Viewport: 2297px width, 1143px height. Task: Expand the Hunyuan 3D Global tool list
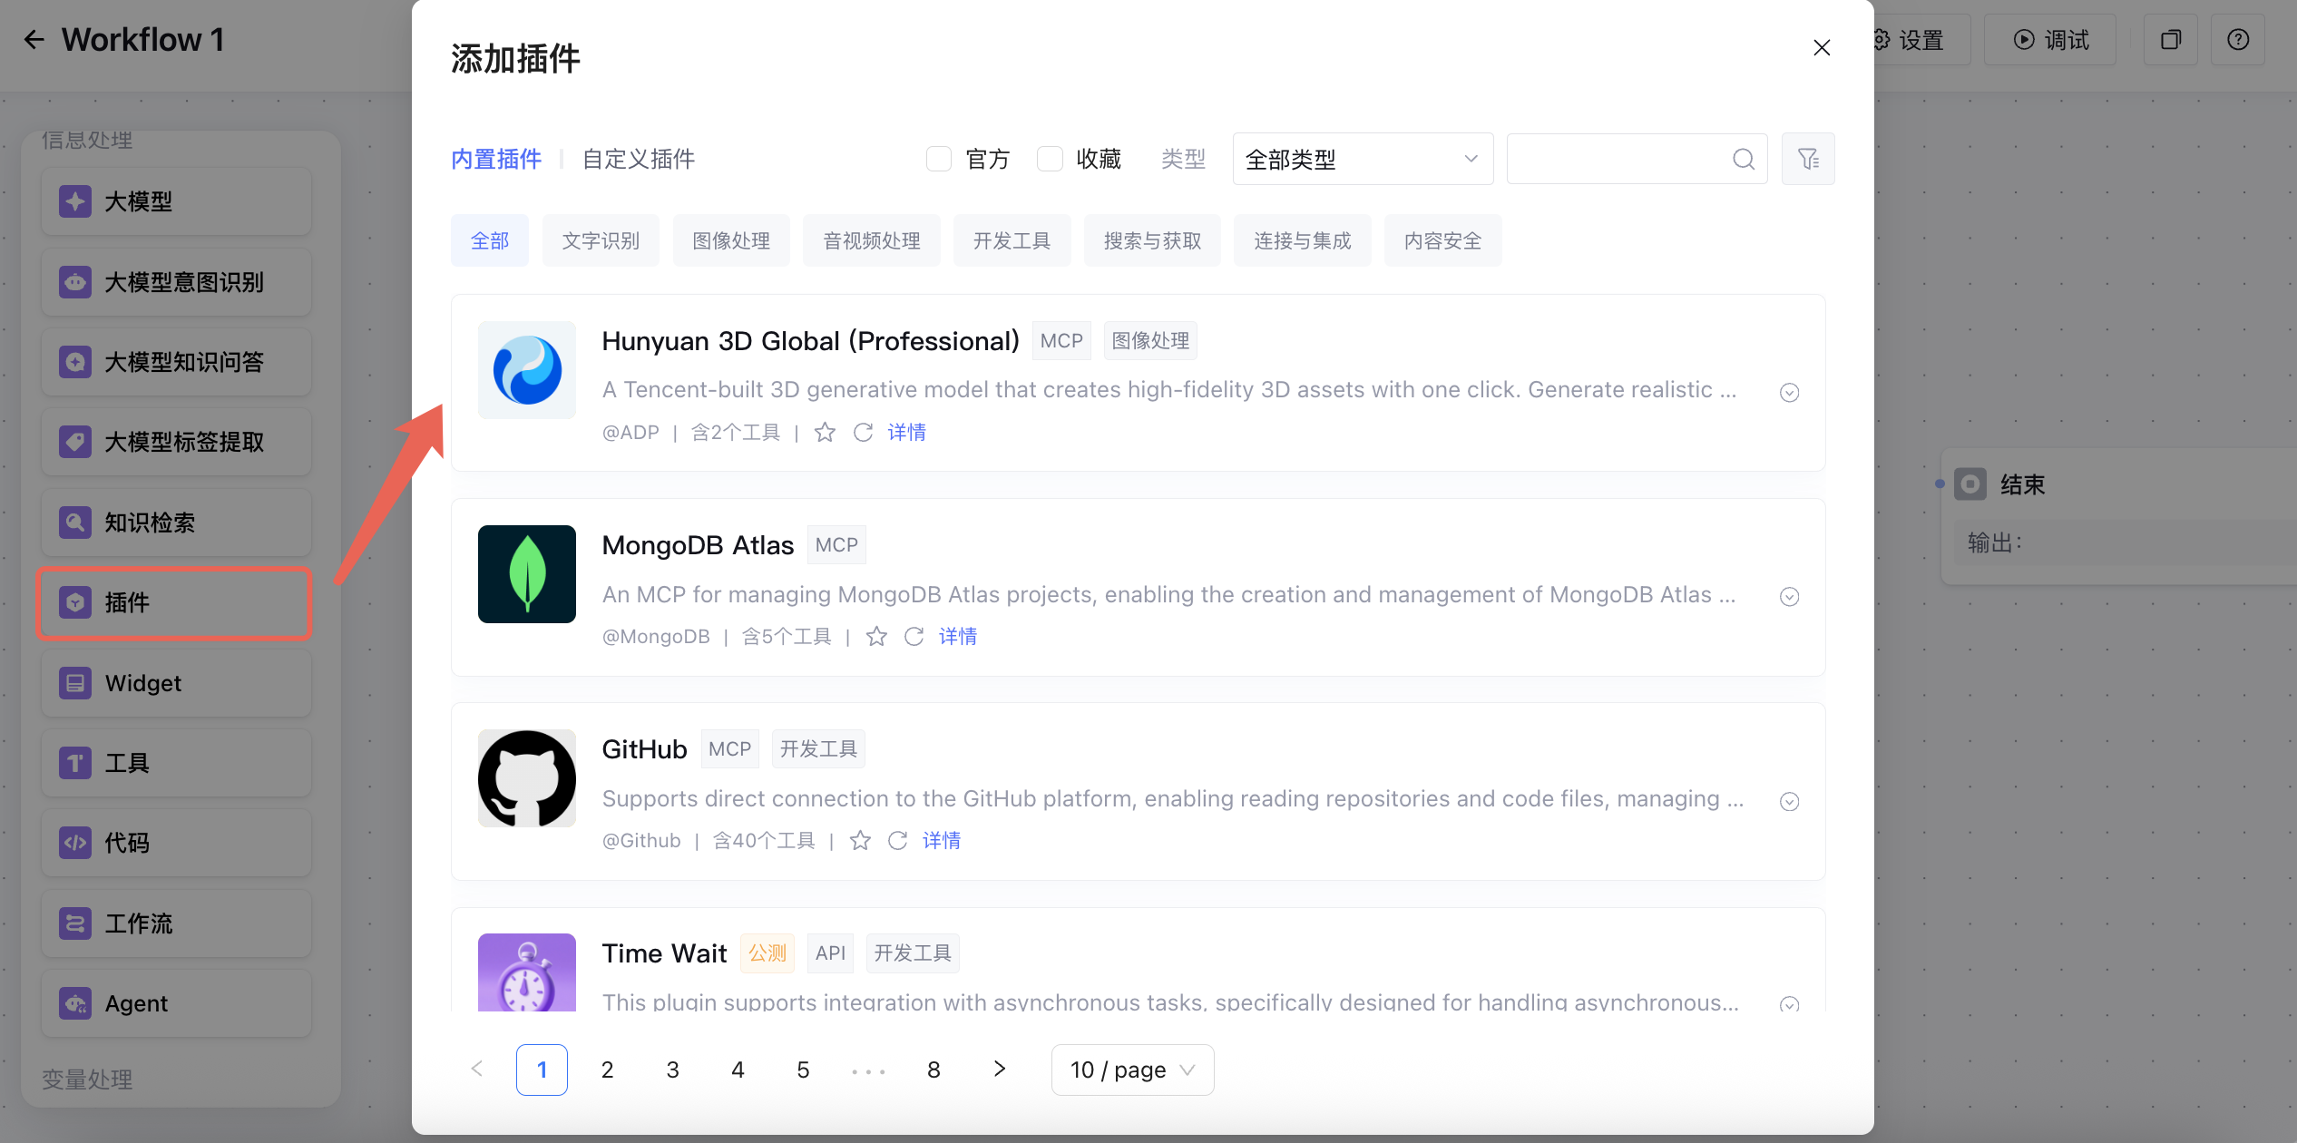pos(1789,393)
